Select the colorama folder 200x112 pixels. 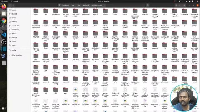[x=185, y=12]
